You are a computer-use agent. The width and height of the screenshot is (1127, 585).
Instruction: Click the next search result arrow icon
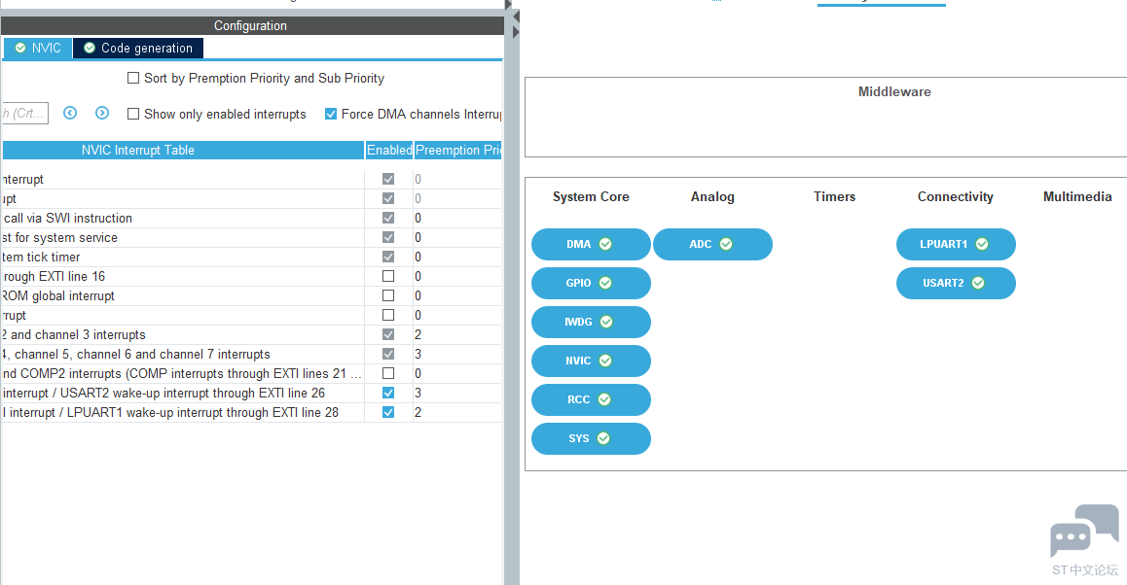tap(102, 113)
